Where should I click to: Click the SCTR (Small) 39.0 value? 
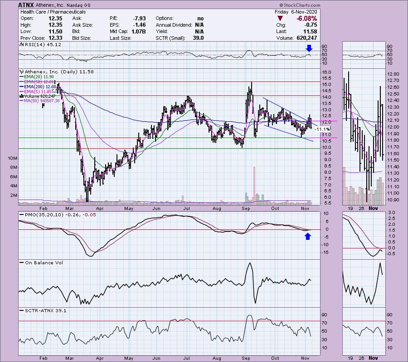pos(198,38)
